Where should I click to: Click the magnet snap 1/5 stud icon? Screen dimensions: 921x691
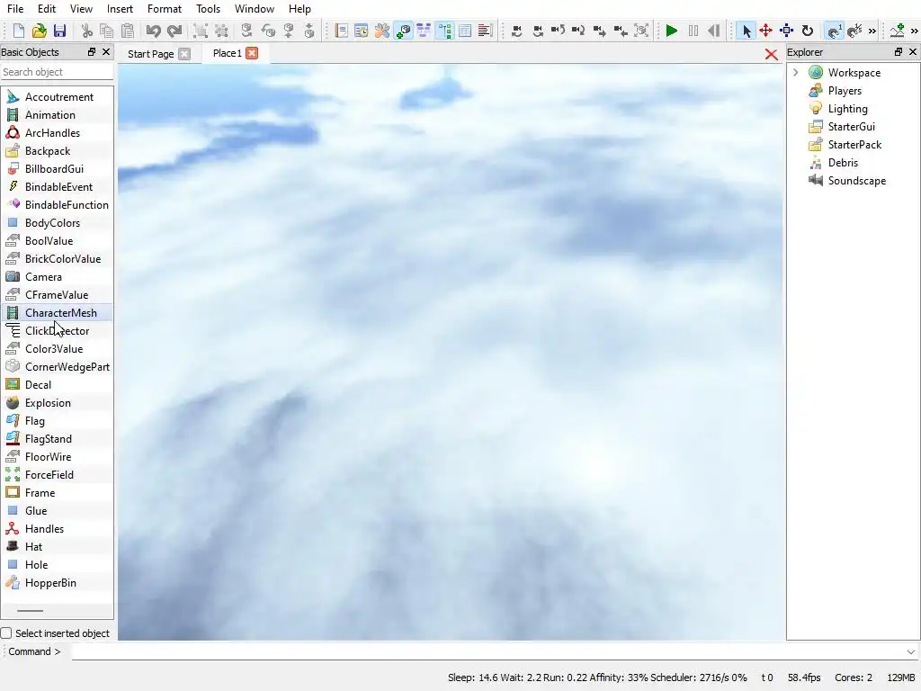pos(854,31)
